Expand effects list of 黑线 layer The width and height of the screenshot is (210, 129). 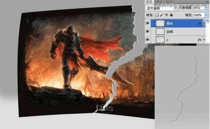(204, 23)
